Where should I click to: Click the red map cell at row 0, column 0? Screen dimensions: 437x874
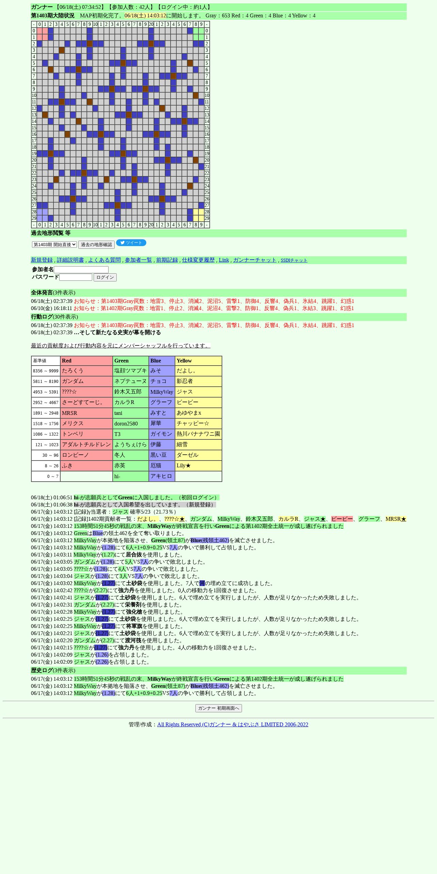click(39, 31)
